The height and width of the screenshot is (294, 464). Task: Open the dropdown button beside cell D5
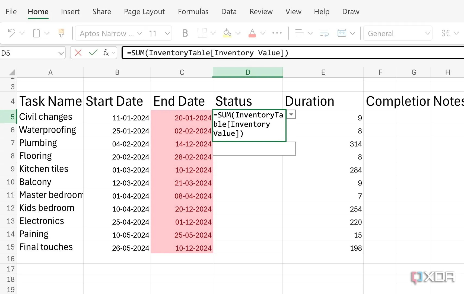291,114
